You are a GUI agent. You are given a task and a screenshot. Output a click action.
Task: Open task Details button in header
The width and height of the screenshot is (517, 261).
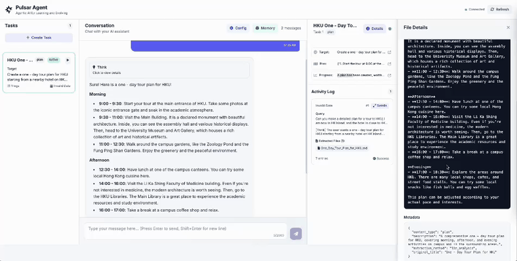tap(374, 29)
